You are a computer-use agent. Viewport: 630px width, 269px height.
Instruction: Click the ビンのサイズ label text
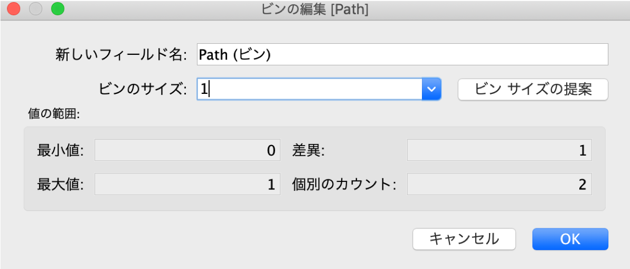click(x=143, y=89)
